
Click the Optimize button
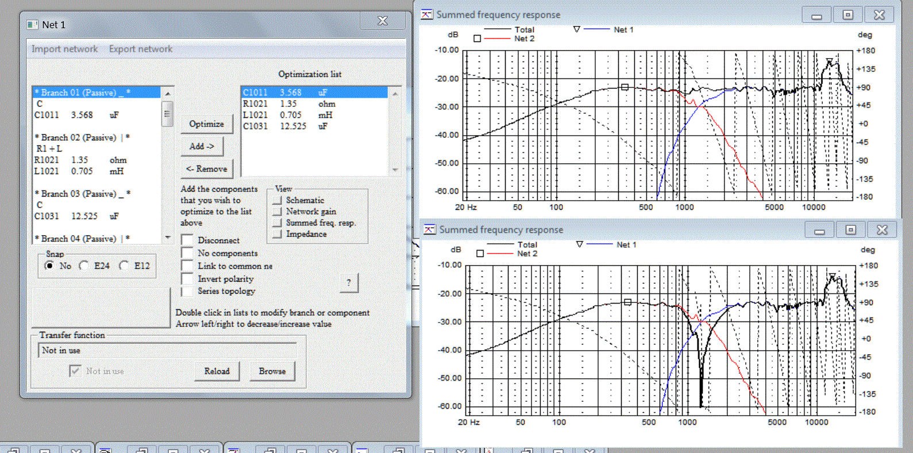(x=207, y=124)
